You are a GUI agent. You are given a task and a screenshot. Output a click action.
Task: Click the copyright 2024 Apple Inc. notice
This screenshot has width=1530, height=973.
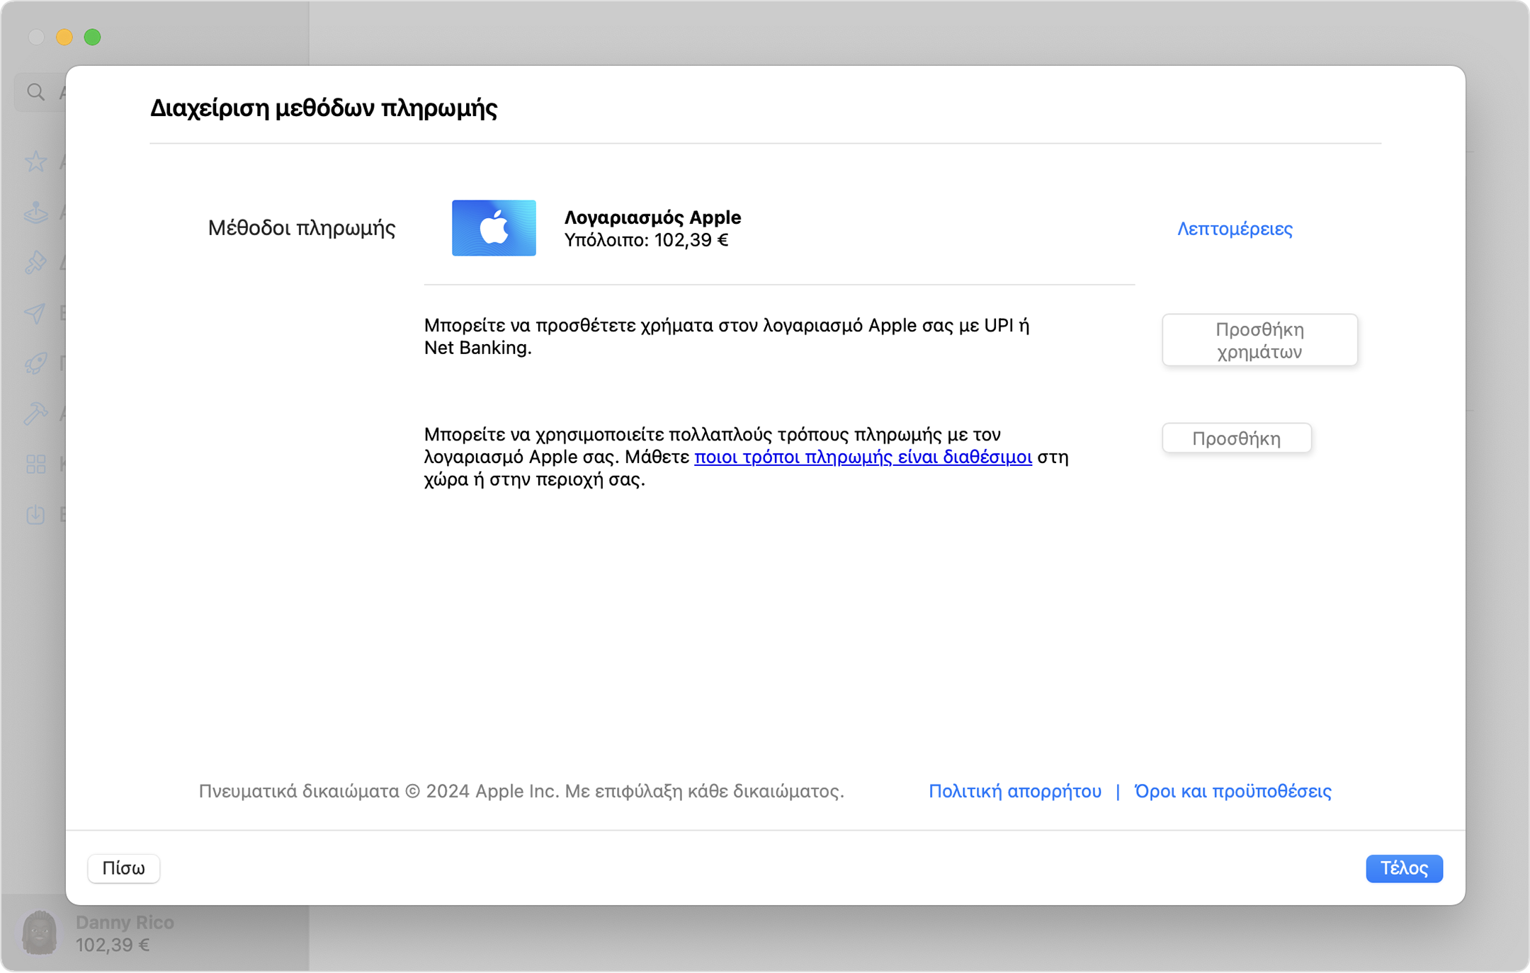click(x=521, y=791)
